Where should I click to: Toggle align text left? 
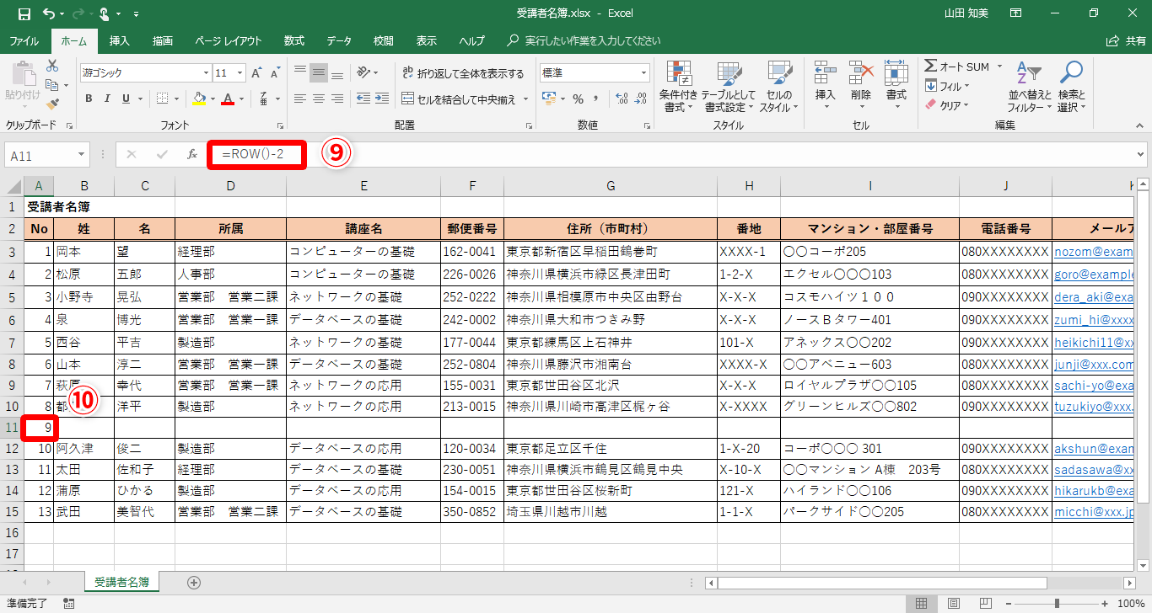(299, 99)
